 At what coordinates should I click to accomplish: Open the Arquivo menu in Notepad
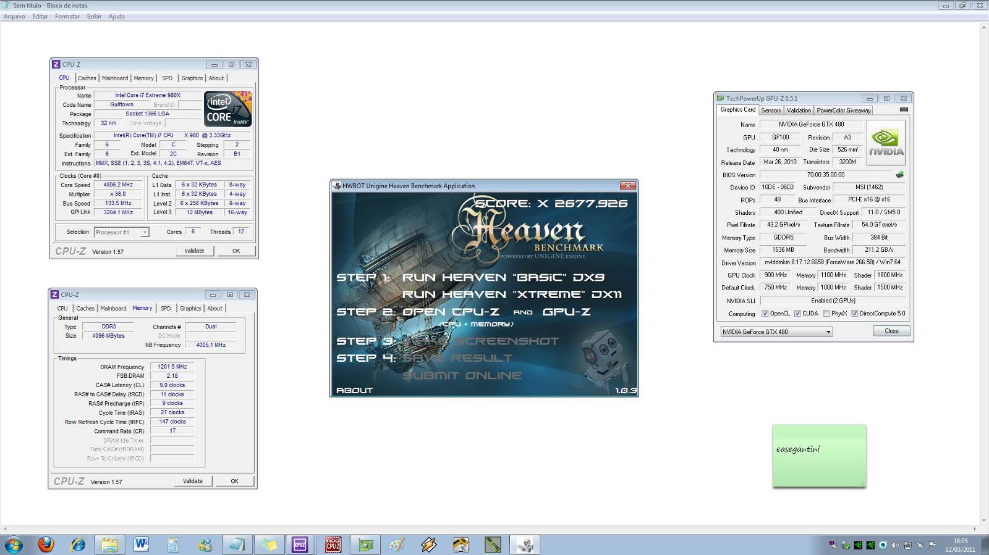14,17
